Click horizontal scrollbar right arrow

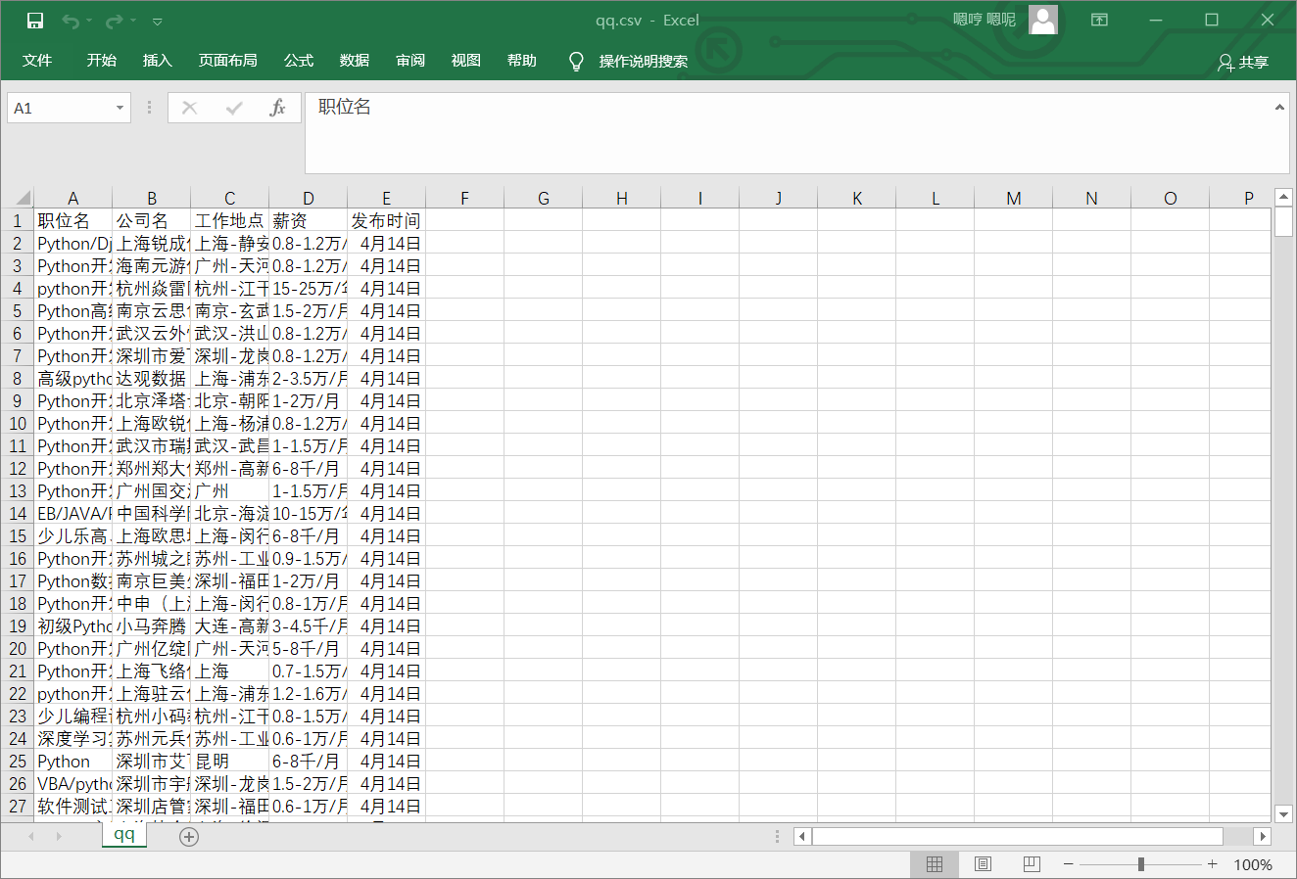[x=1263, y=837]
